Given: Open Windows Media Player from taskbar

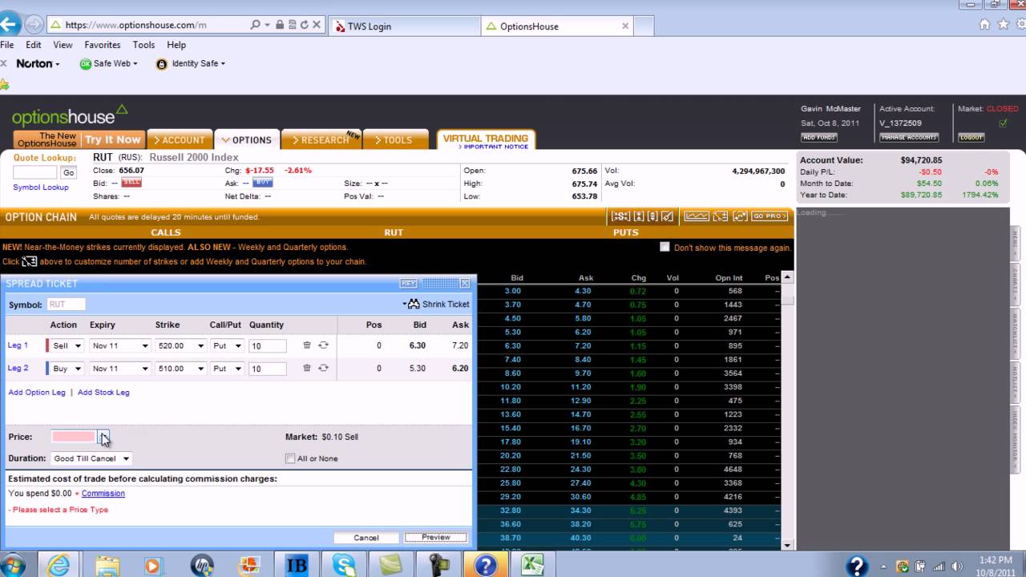Looking at the screenshot, I should point(153,565).
